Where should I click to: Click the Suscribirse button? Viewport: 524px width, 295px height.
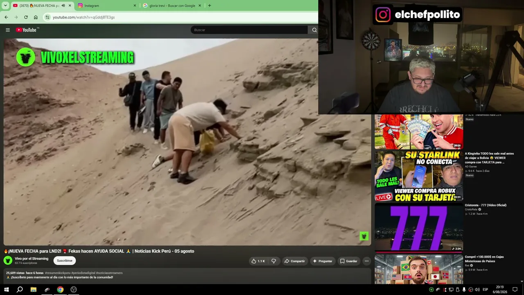(65, 261)
